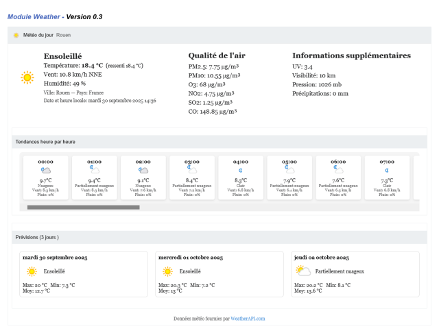This screenshot has height=333, width=439.
Task: Click the Informations supplémentaires heading
Action: coord(351,56)
